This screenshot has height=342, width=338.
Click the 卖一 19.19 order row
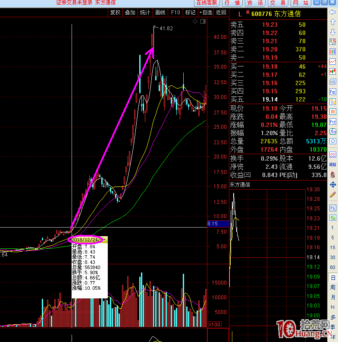[278, 57]
